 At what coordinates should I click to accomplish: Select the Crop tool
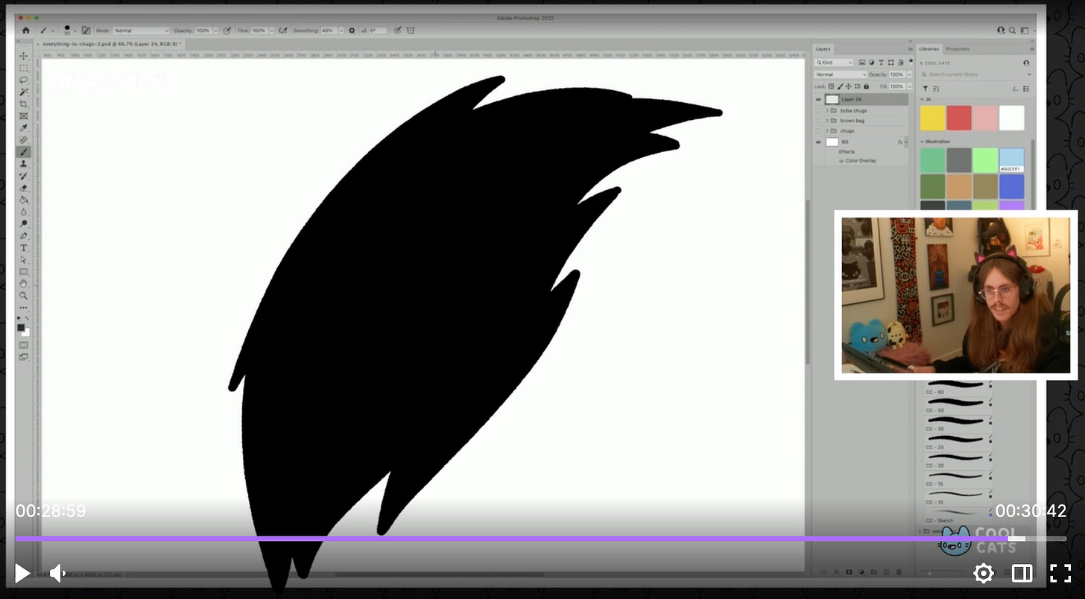coord(24,104)
